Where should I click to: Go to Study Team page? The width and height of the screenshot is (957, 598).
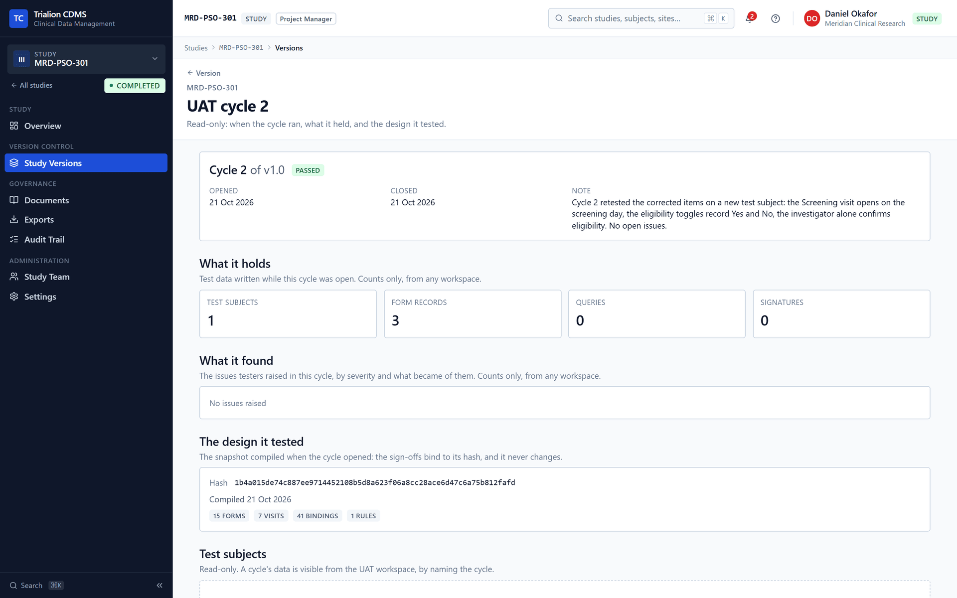point(86,277)
